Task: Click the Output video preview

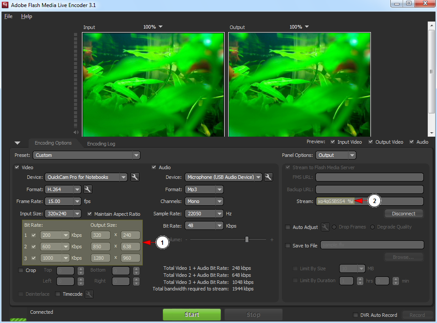Action: 300,84
